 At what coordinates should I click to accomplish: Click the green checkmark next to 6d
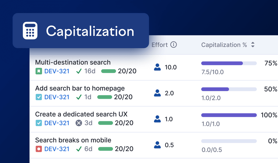(x=79, y=149)
